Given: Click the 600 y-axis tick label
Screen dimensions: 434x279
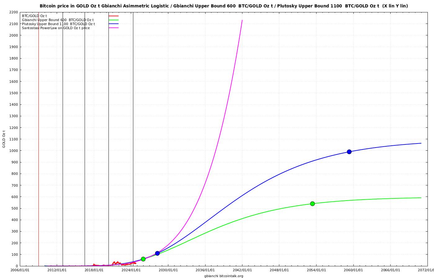Looking at the screenshot, I should tap(15, 197).
